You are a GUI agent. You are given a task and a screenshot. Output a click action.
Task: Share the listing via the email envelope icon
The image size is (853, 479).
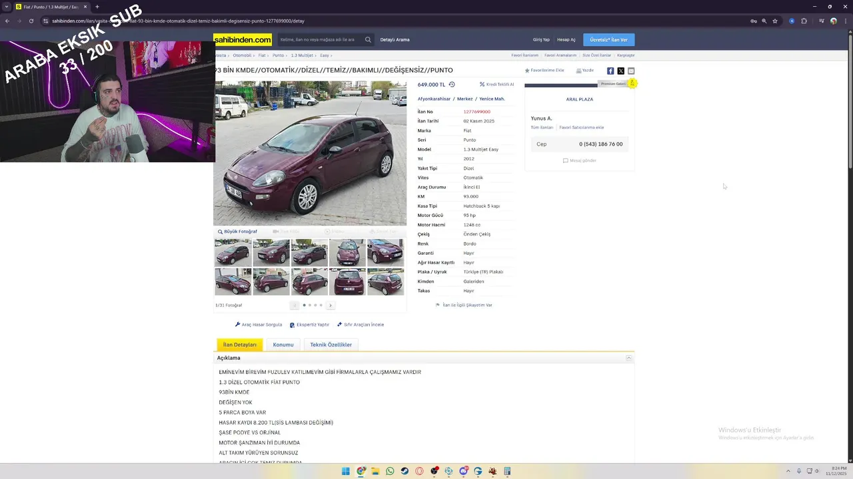631,71
